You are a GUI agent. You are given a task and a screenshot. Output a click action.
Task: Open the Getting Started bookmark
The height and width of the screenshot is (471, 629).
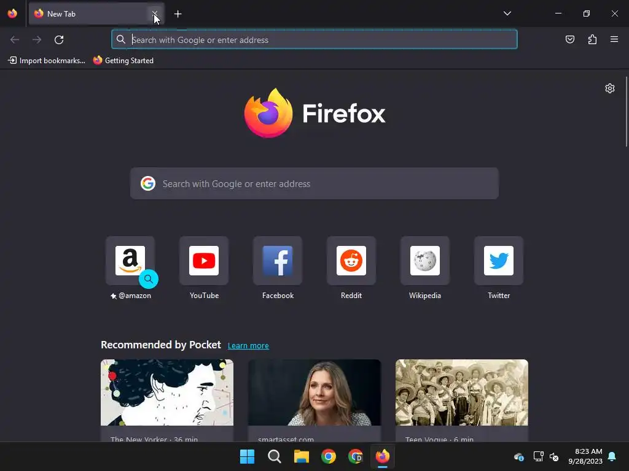click(123, 61)
